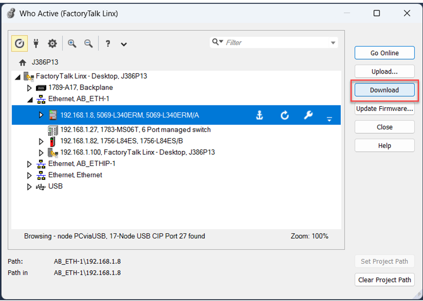Click the Download button
Image resolution: width=423 pixels, height=301 pixels.
384,90
